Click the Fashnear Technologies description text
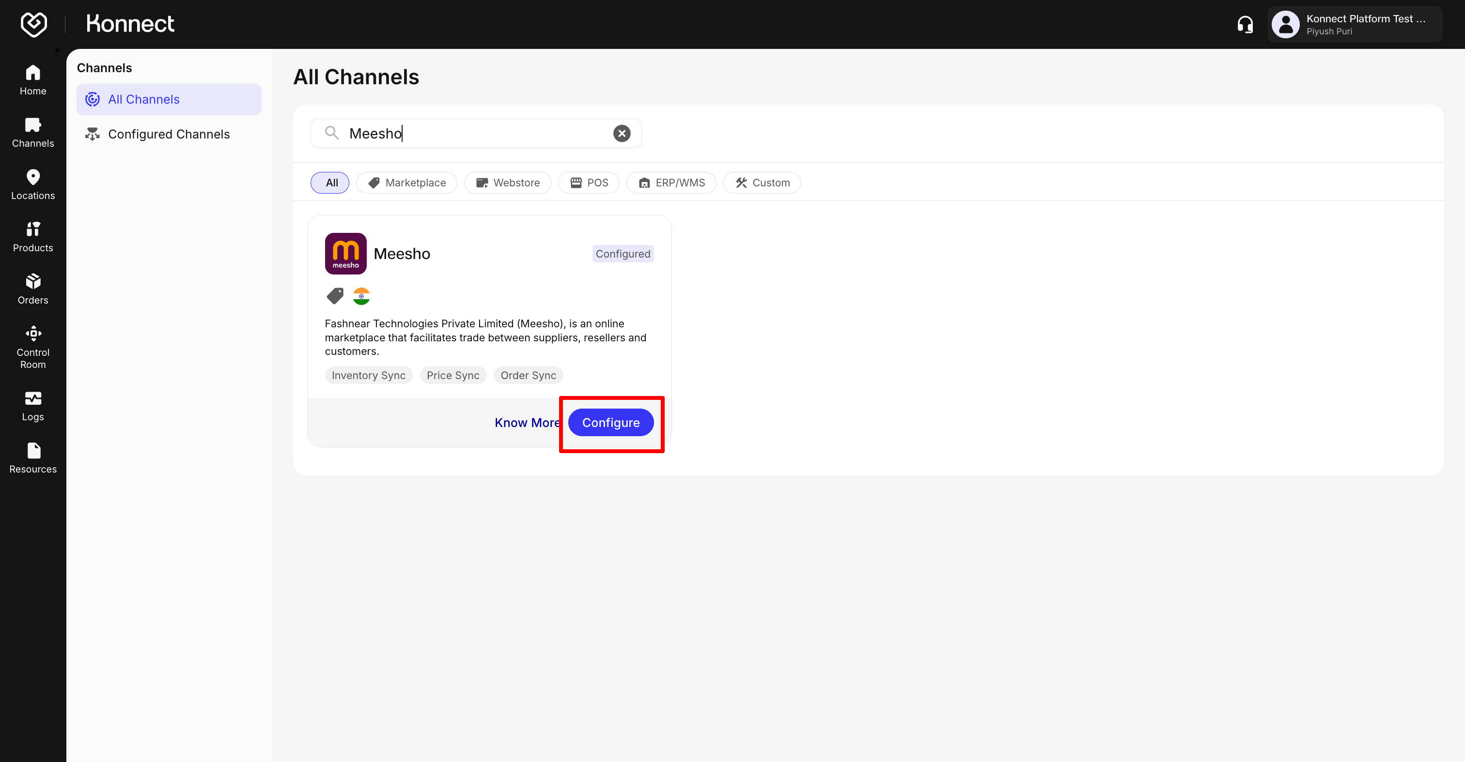The image size is (1465, 762). pos(486,337)
